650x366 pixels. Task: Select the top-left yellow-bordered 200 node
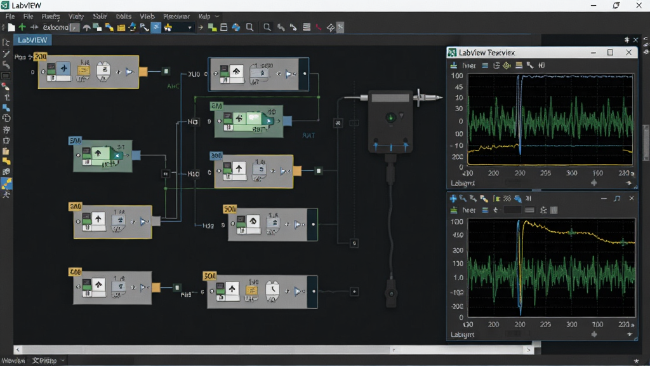tap(88, 72)
